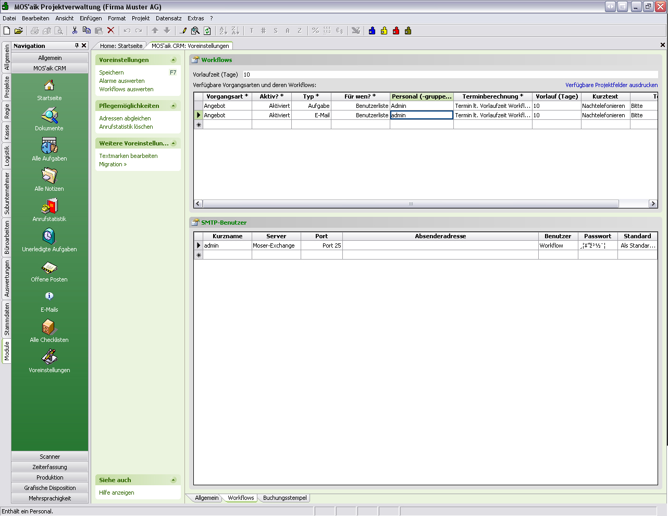Click the refresh icon in the toolbar
The height and width of the screenshot is (516, 668).
point(207,31)
